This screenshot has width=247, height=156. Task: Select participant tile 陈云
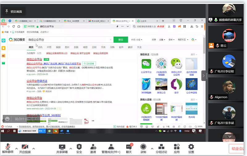tap(226, 37)
